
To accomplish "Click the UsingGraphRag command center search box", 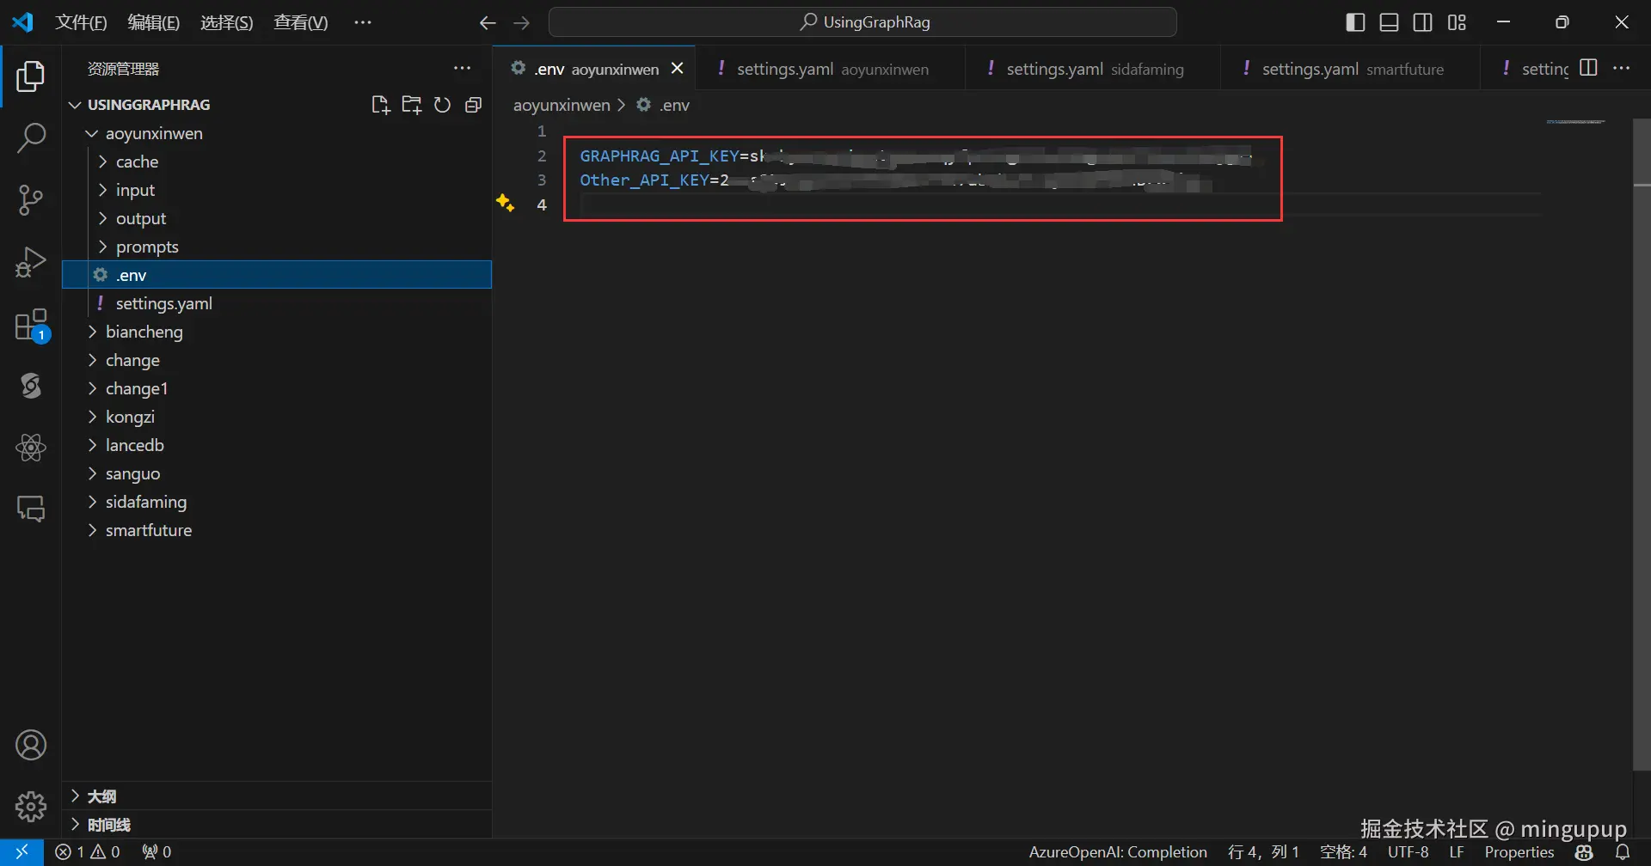I will click(x=862, y=22).
